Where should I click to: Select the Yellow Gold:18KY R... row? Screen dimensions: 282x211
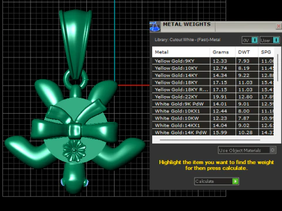tap(213, 90)
